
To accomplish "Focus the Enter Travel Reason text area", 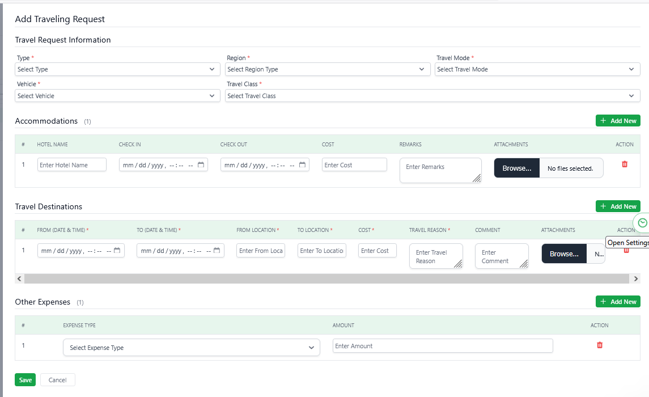I will [436, 256].
